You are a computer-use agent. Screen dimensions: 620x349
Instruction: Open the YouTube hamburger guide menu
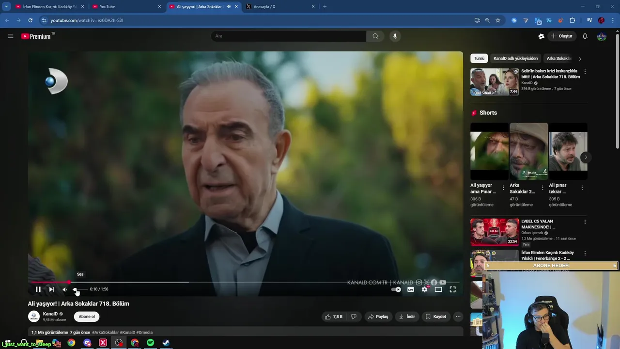11,36
